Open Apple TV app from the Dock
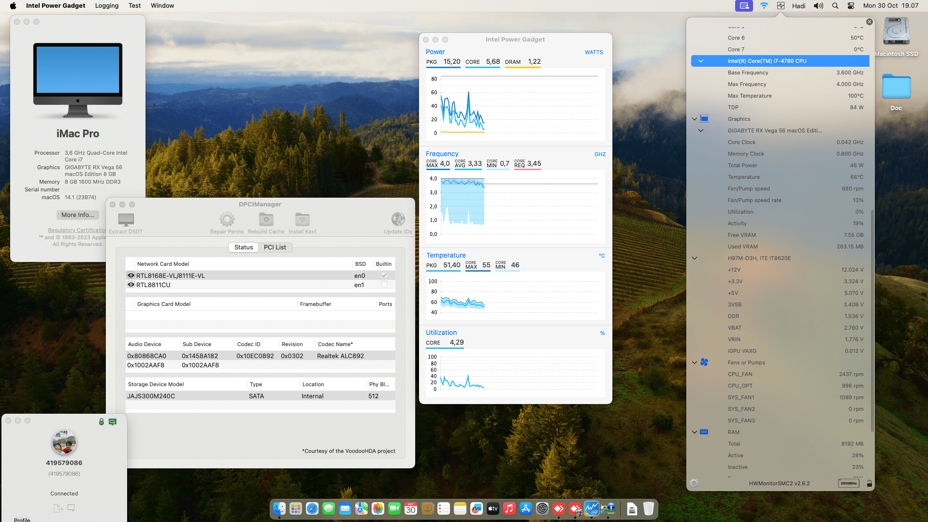928x522 pixels. click(493, 508)
